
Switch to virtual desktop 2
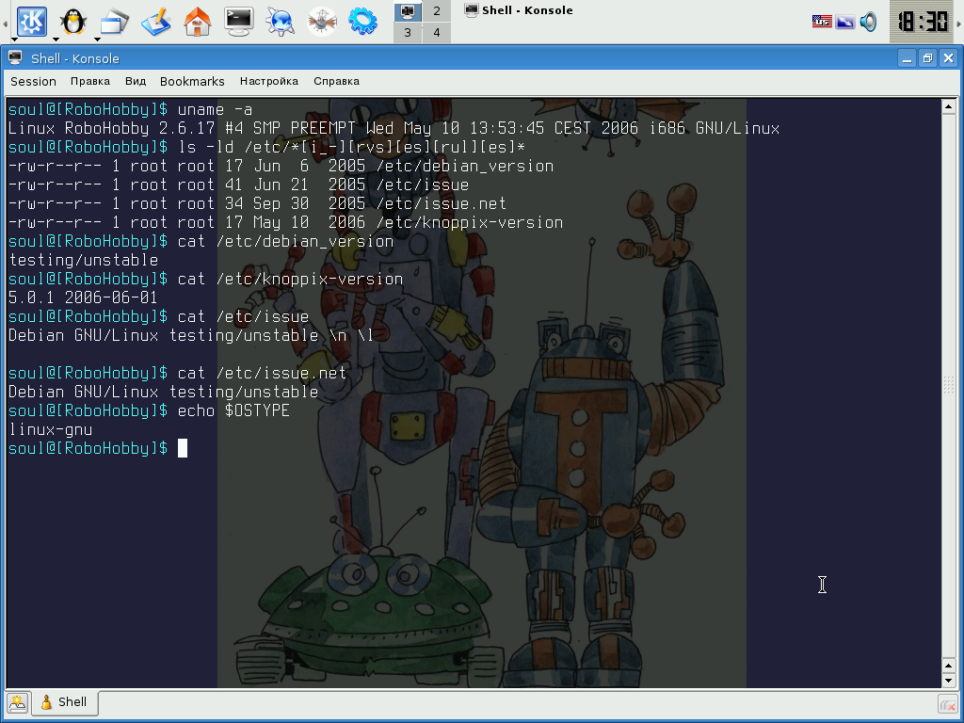(x=437, y=11)
